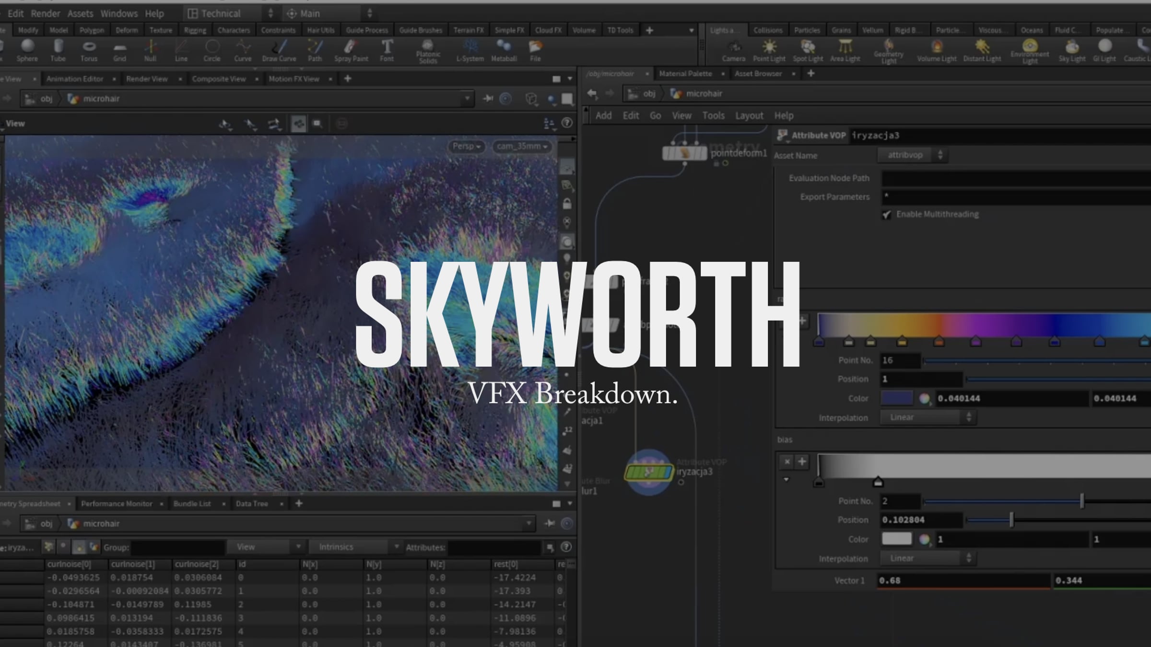Screen dimensions: 1151x647
Task: Use the Spray Paint tool
Action: tap(351, 50)
